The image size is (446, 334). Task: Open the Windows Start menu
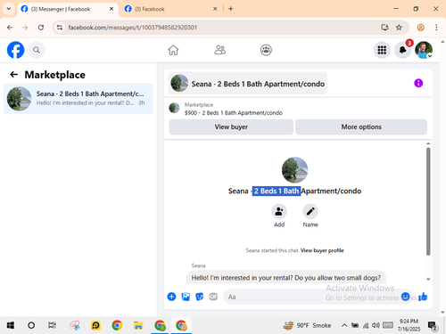tap(11, 326)
